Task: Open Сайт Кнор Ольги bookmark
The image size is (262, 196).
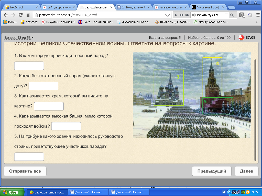Action: 96,22
